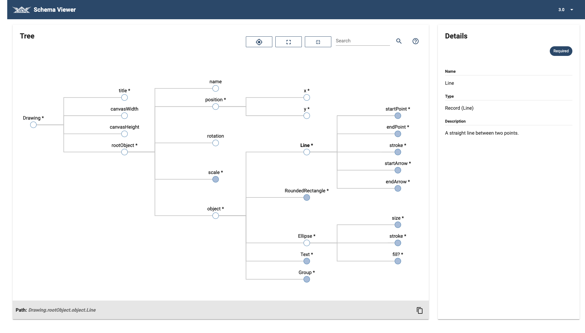585x333 pixels.
Task: Select the canvasWidth tree node
Action: click(124, 116)
